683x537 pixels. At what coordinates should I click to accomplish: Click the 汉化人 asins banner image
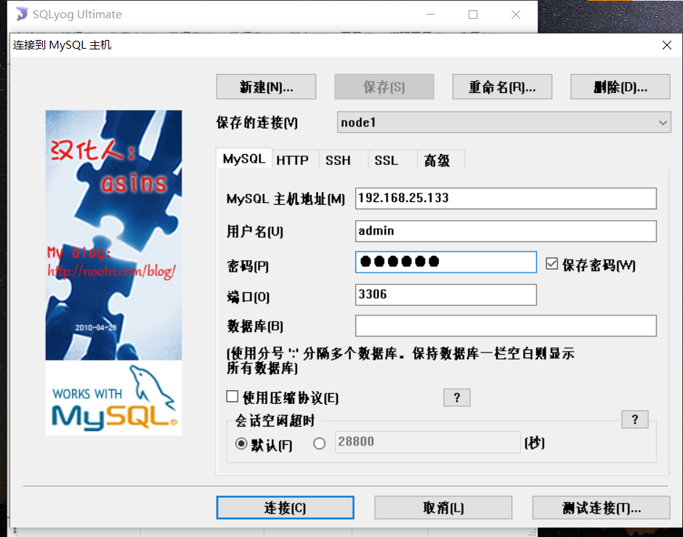(x=113, y=233)
